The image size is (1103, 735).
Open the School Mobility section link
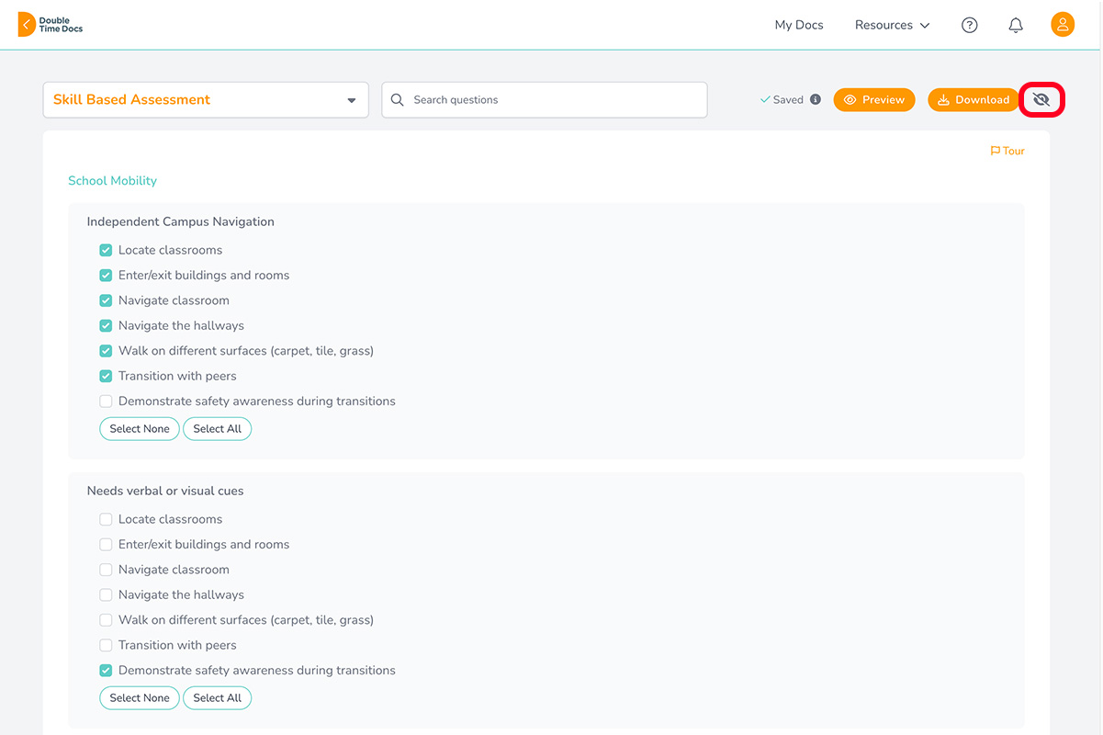coord(112,180)
